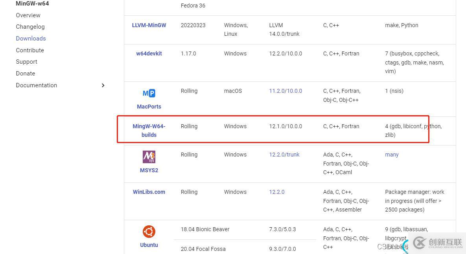Image resolution: width=466 pixels, height=254 pixels.
Task: Go to the Downloads sidebar item
Action: tap(31, 38)
